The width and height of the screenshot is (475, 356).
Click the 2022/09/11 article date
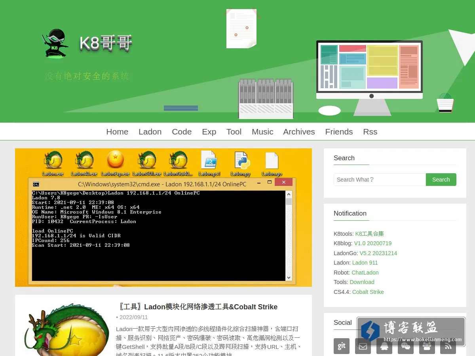[x=133, y=317]
